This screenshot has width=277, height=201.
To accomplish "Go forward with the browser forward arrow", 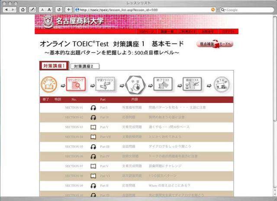I will [13, 10].
